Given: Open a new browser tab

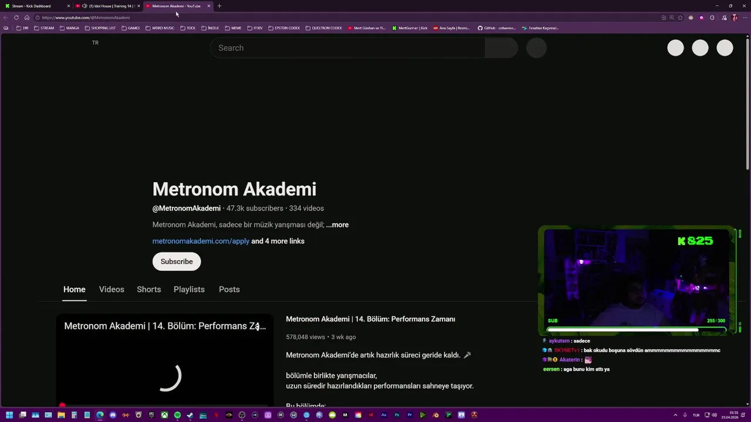Looking at the screenshot, I should point(219,6).
